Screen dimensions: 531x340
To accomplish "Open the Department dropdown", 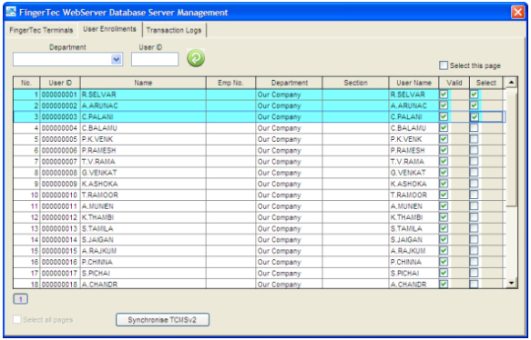I will [117, 59].
